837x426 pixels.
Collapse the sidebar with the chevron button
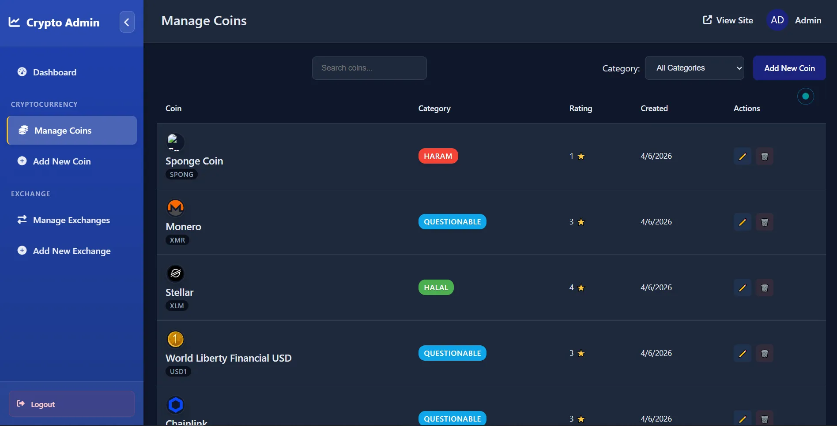point(127,22)
